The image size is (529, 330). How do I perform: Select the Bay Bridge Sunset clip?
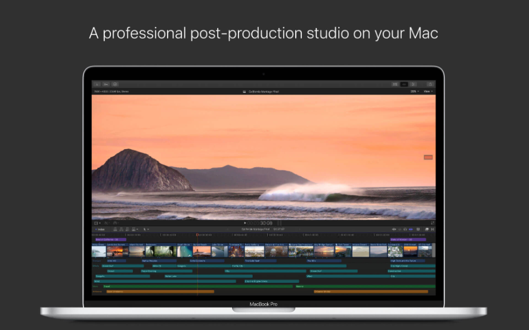[324, 251]
